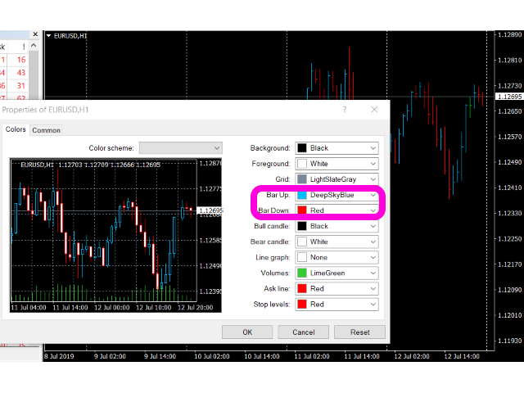The width and height of the screenshot is (524, 393).
Task: Close the Market Watch side panel
Action: coord(35,34)
